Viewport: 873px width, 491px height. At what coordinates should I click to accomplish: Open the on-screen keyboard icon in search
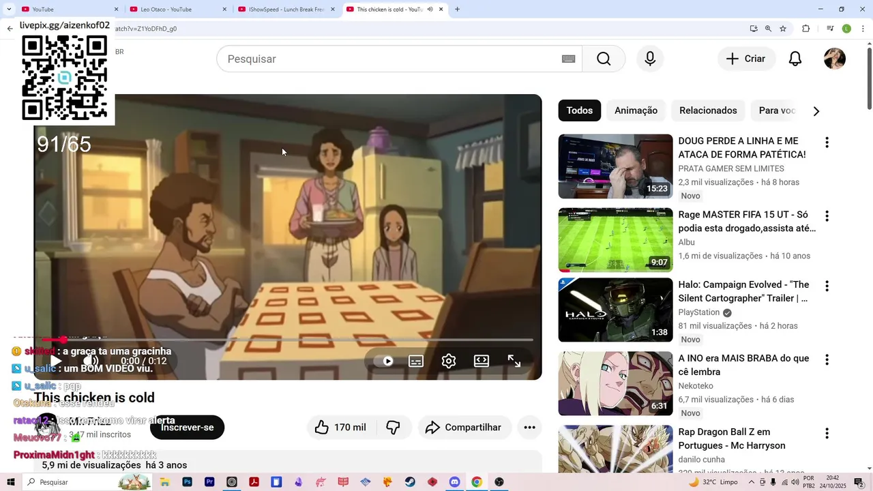pyautogui.click(x=568, y=59)
